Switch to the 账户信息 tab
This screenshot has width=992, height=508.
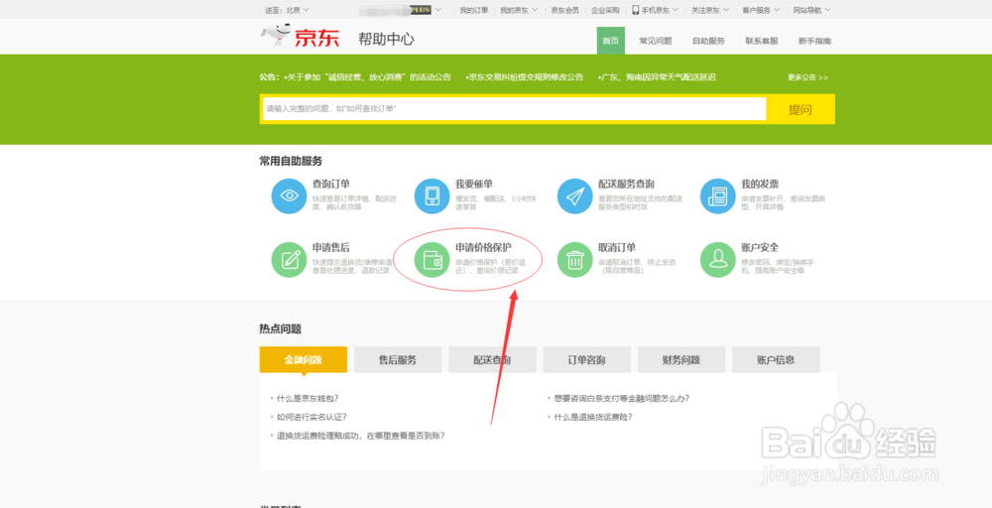click(x=776, y=360)
